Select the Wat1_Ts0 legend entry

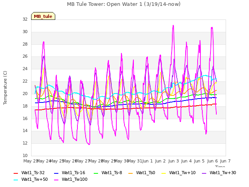coord(142,173)
